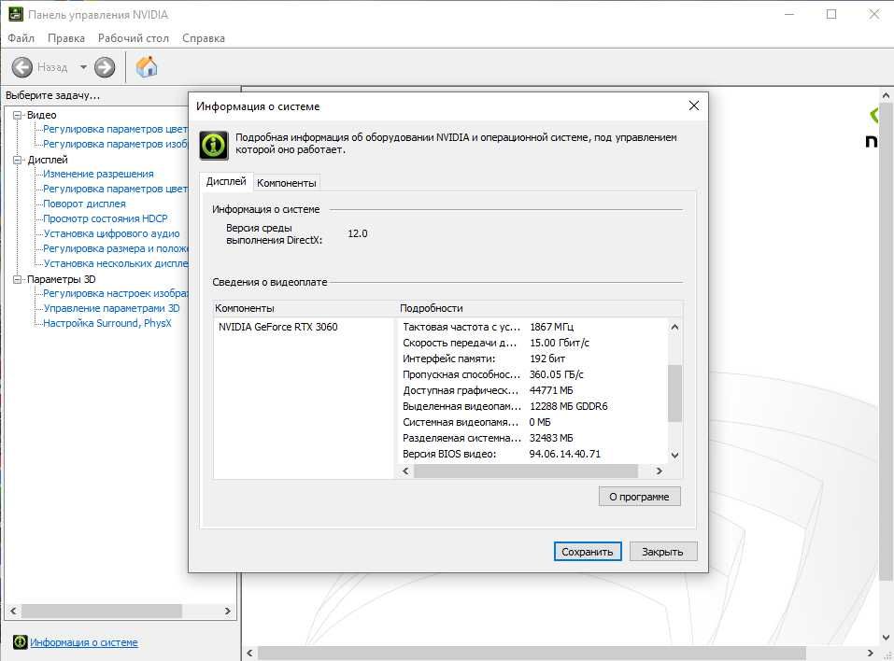Screen dimensions: 894x661
Task: Click the Выделенная видеопамять row
Action: 533,406
